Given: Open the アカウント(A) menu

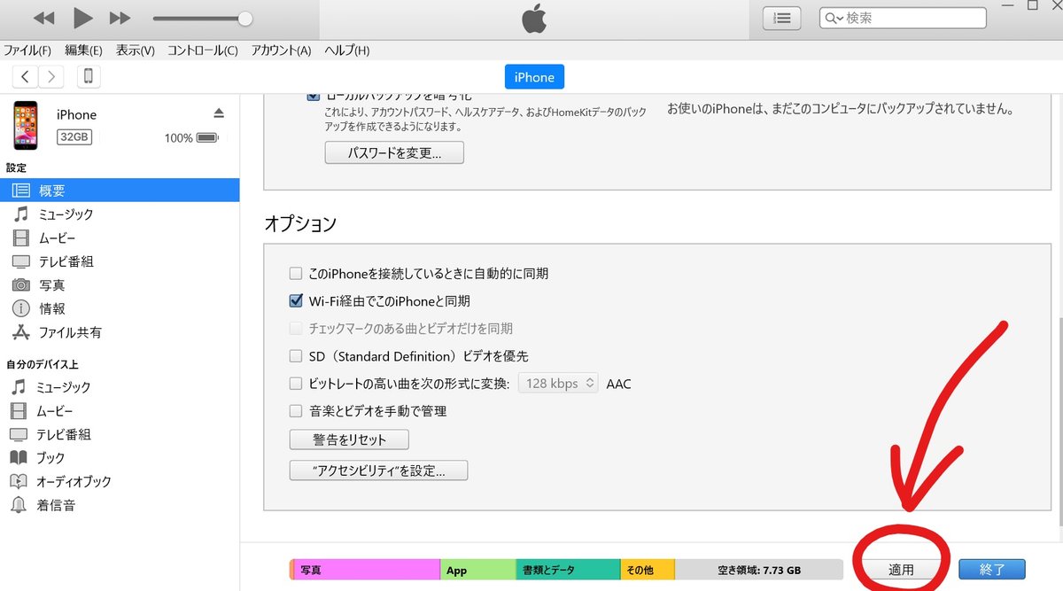Looking at the screenshot, I should (x=281, y=51).
